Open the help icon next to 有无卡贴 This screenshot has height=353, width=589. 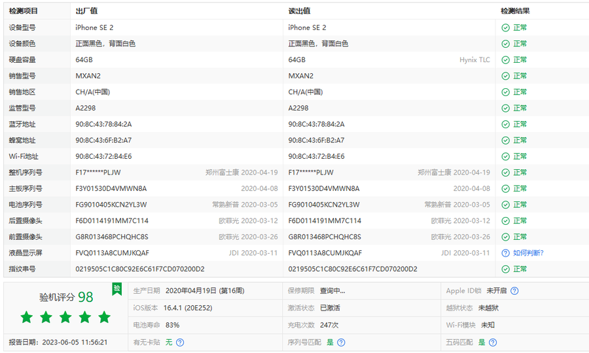pos(180,342)
